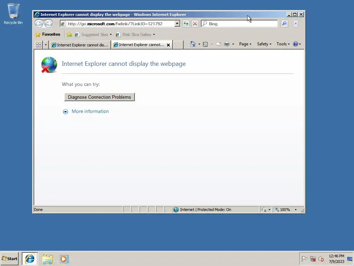Click the 100% zoom level button
Screen dimensions: 354x266
coord(283,210)
